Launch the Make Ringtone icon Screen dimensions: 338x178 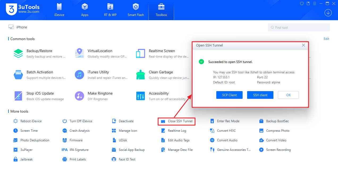tap(79, 96)
